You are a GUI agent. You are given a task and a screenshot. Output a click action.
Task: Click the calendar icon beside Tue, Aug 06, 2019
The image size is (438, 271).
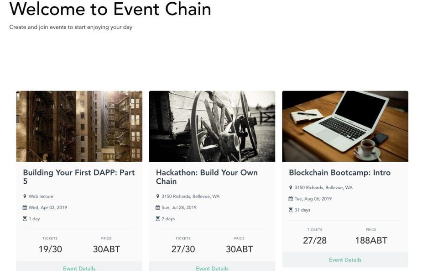click(x=291, y=199)
